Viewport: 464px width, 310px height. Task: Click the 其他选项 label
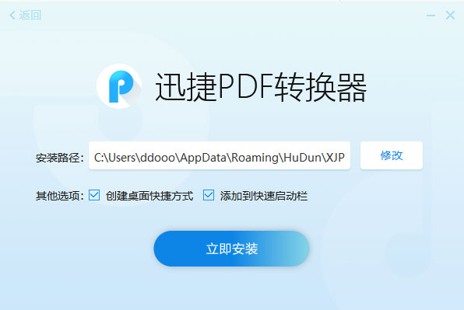(60, 196)
